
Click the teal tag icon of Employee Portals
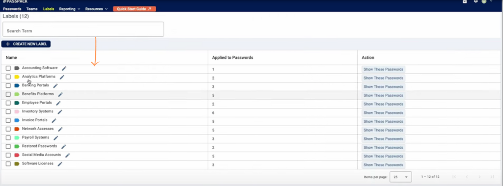click(x=17, y=103)
